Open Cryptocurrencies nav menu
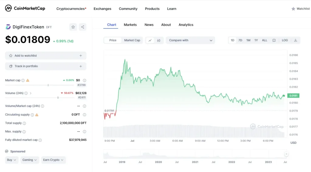Viewport: 311px width, 172px height. coord(71,9)
